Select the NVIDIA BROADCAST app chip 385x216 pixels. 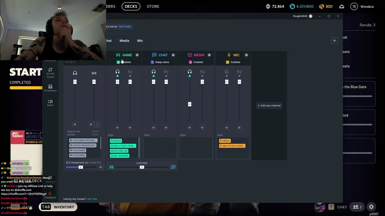[x=83, y=145]
